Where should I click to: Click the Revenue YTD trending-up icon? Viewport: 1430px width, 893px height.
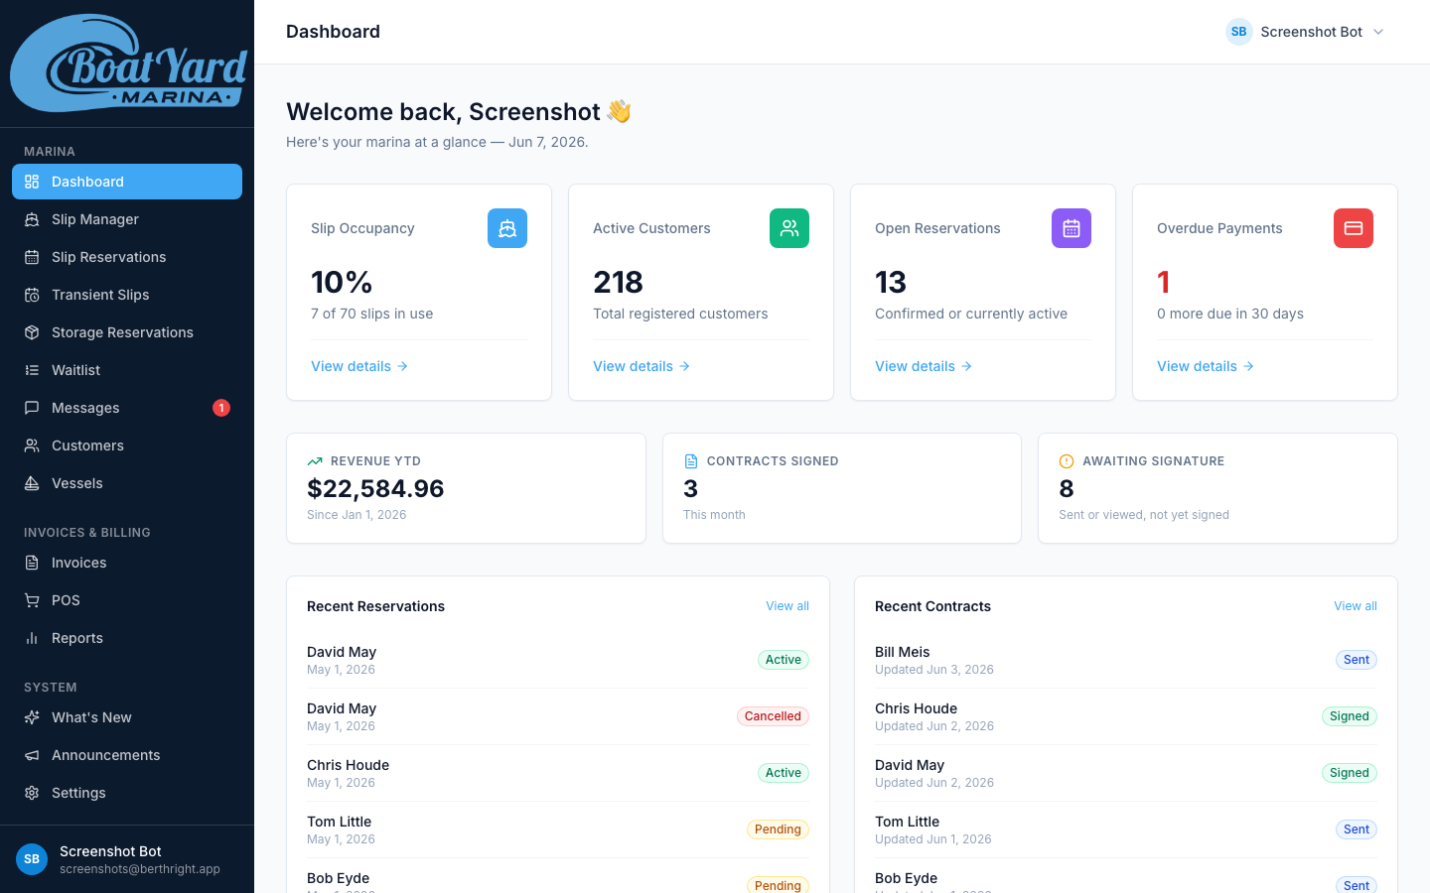click(315, 461)
